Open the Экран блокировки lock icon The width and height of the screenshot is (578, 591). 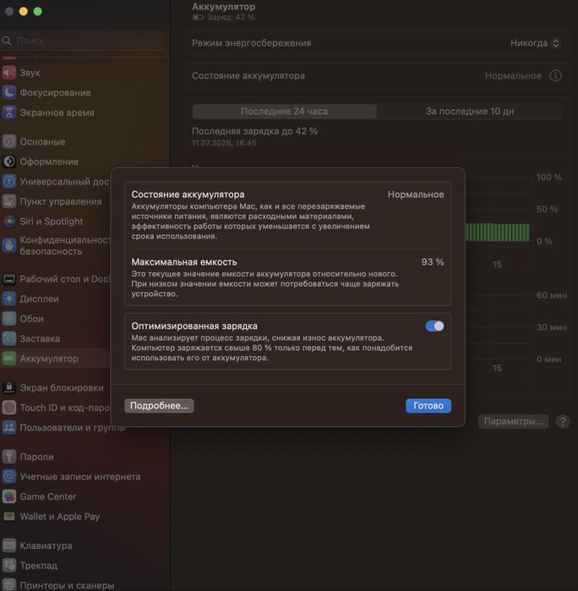click(9, 387)
